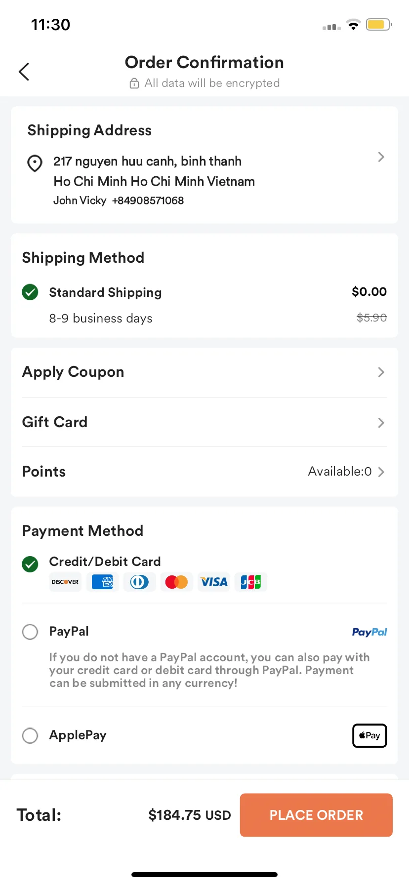Tap the PayPal logo on the right
Image resolution: width=409 pixels, height=885 pixels.
369,632
